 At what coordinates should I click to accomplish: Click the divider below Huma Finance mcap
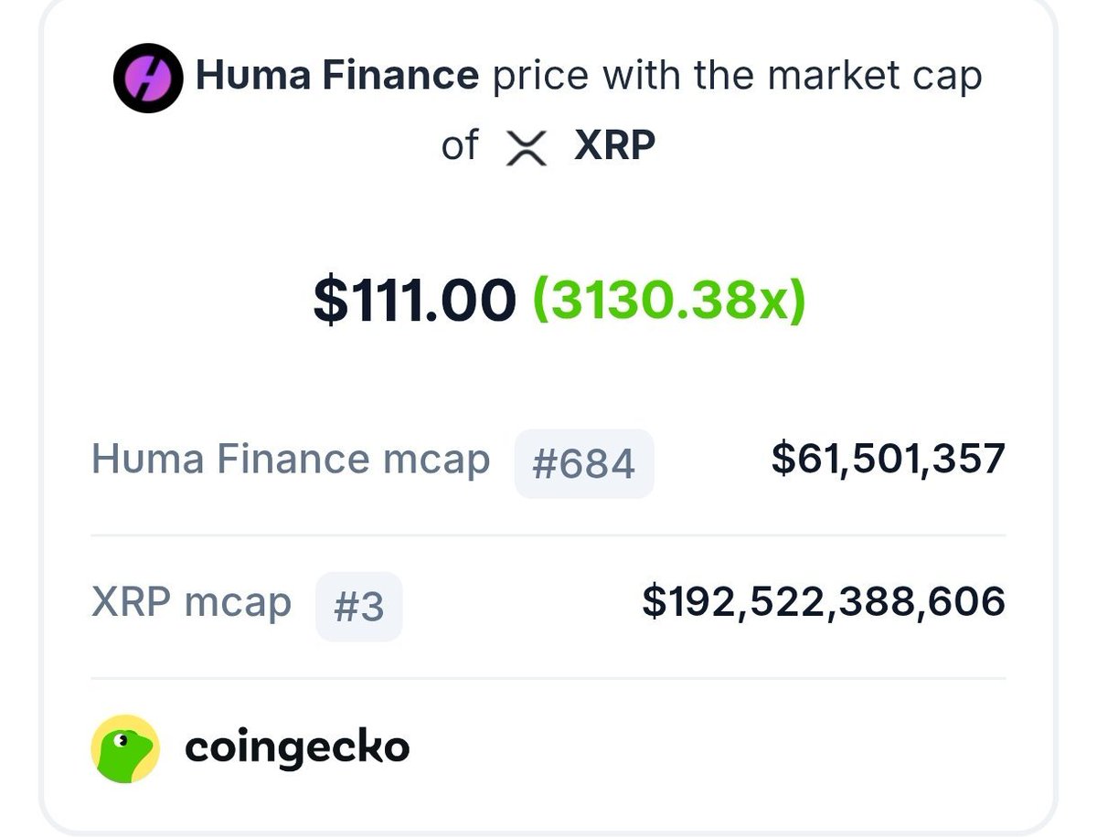tap(548, 535)
